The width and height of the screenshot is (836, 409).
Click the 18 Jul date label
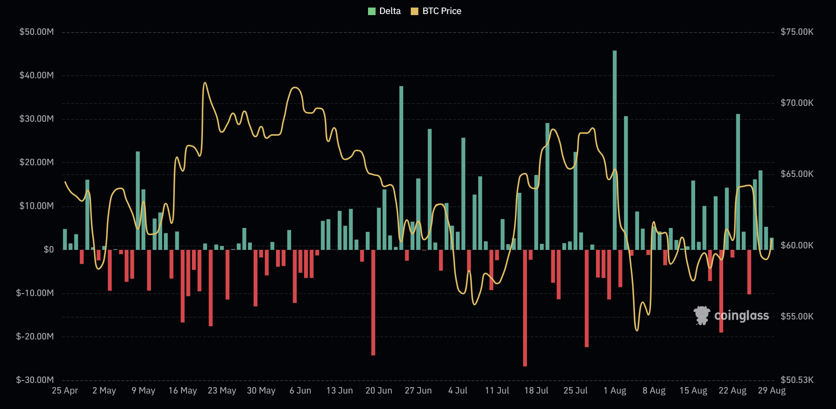[536, 390]
